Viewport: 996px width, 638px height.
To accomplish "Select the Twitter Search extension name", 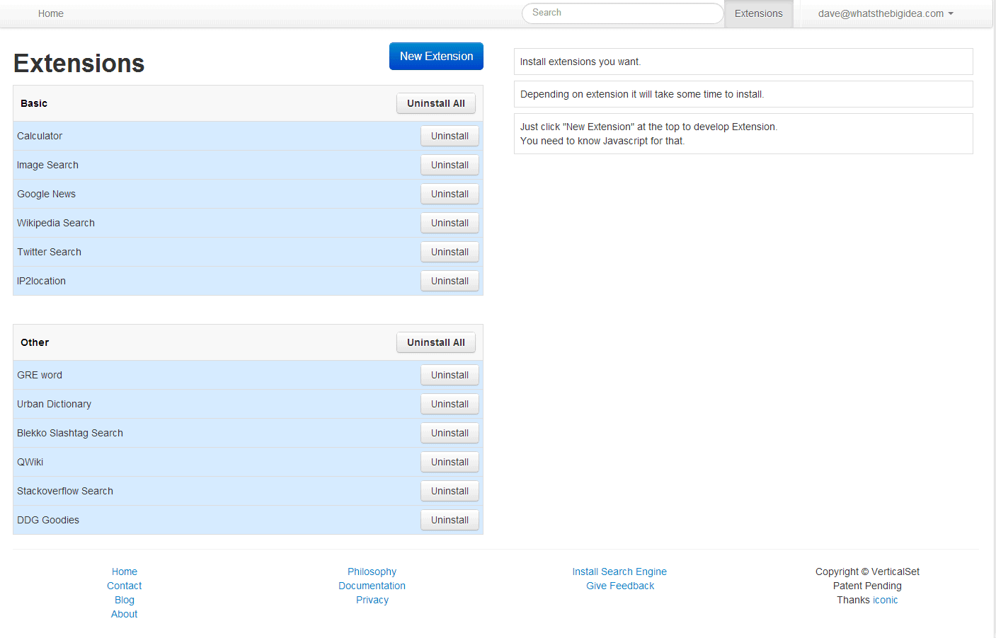I will (x=49, y=252).
